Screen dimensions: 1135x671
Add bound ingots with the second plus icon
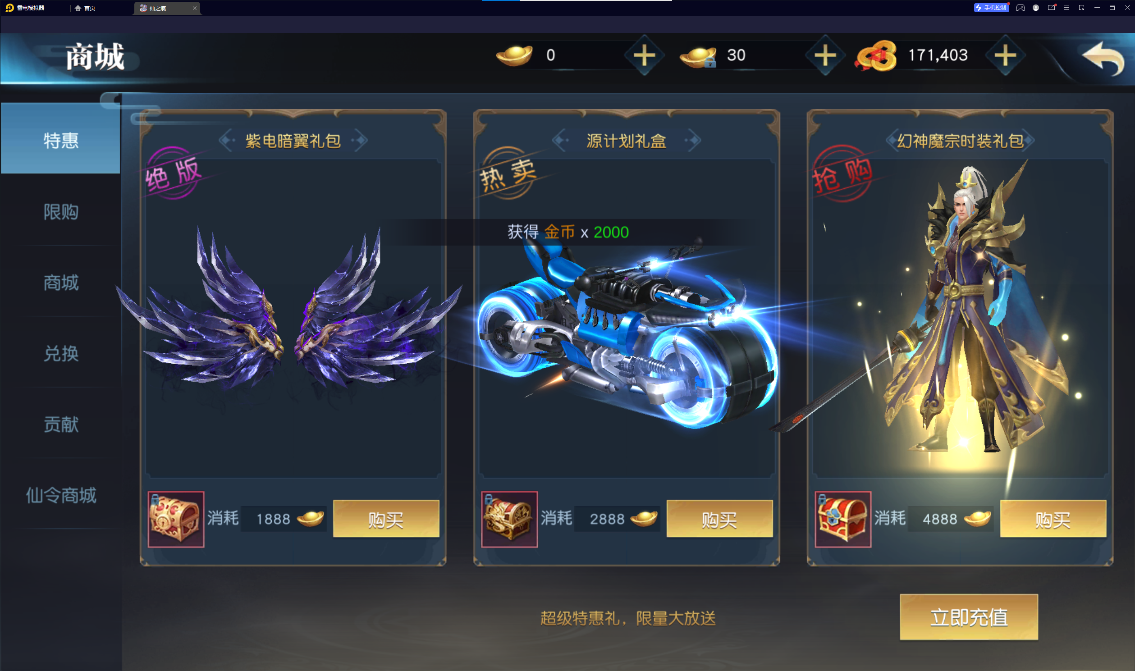[825, 55]
